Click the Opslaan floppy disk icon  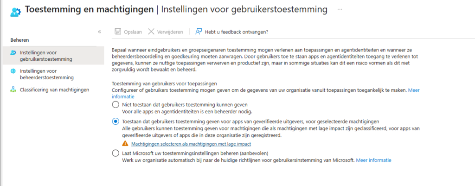[118, 32]
